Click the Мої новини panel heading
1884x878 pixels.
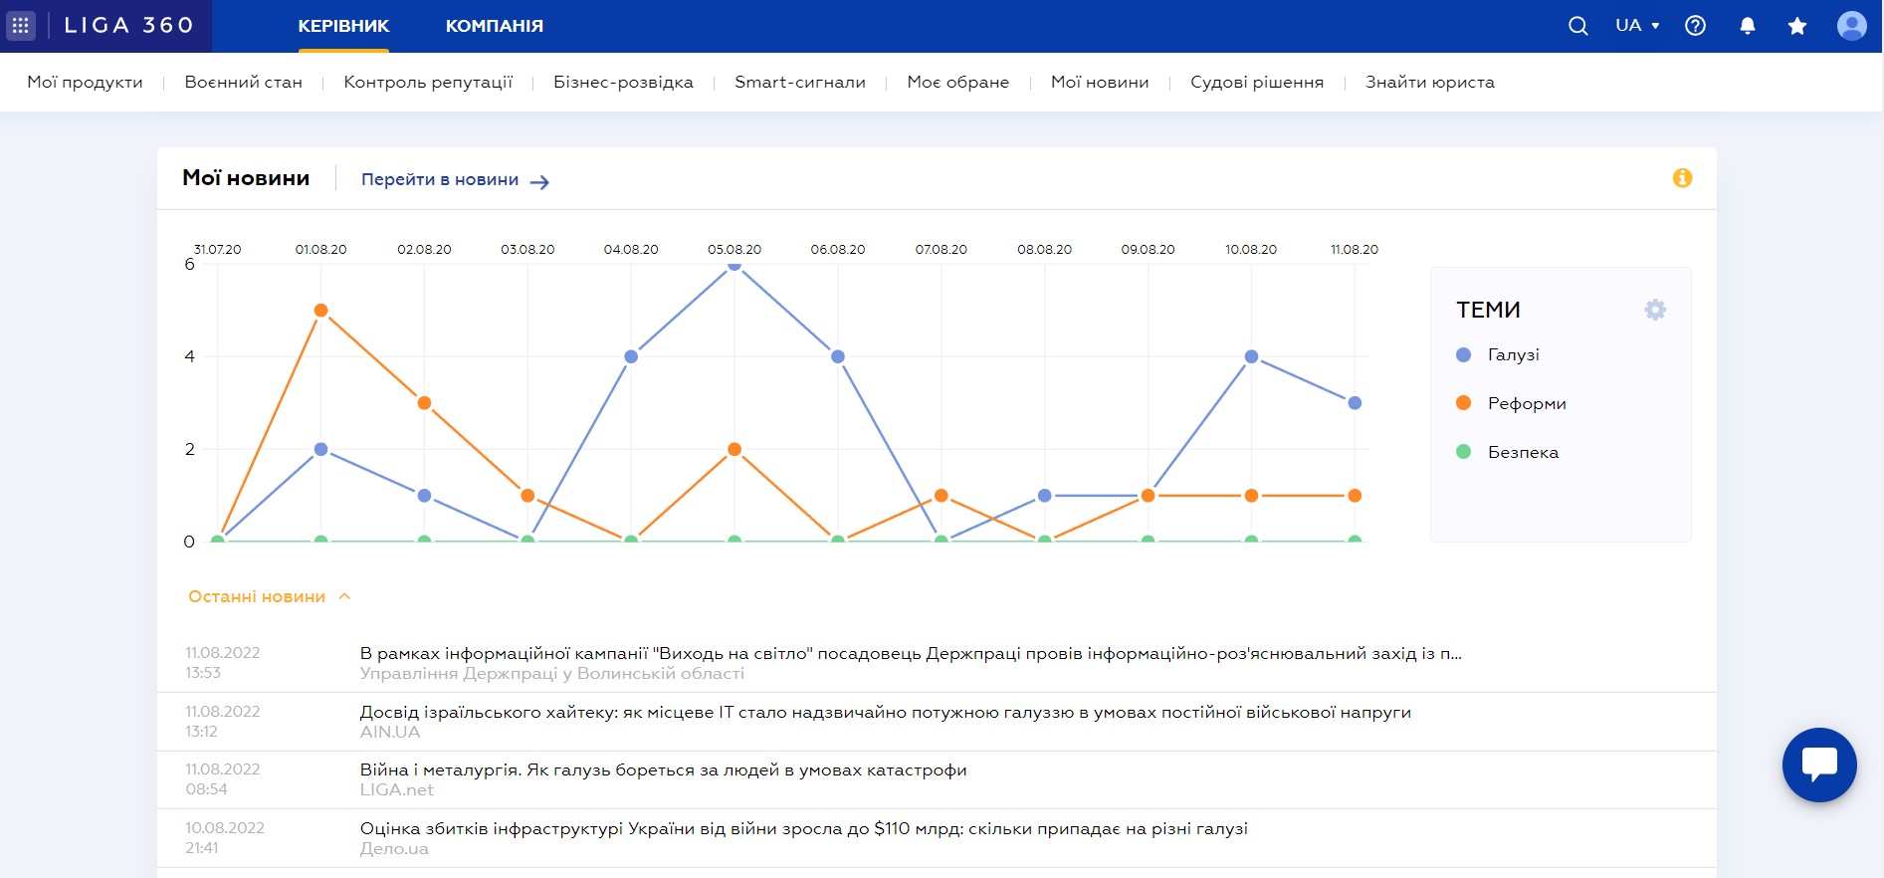[x=246, y=178]
